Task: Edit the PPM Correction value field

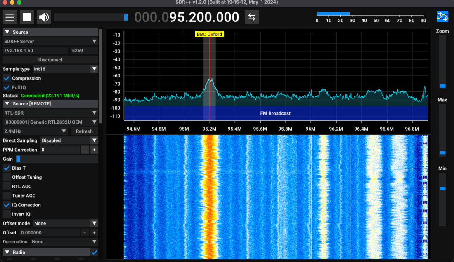Action: (60, 150)
